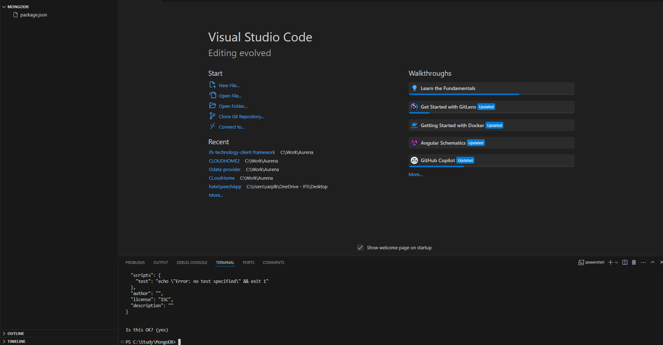Screen dimensions: 663x345
Task: Open the Learn the Fundamentals walkthrough
Action: [x=448, y=88]
